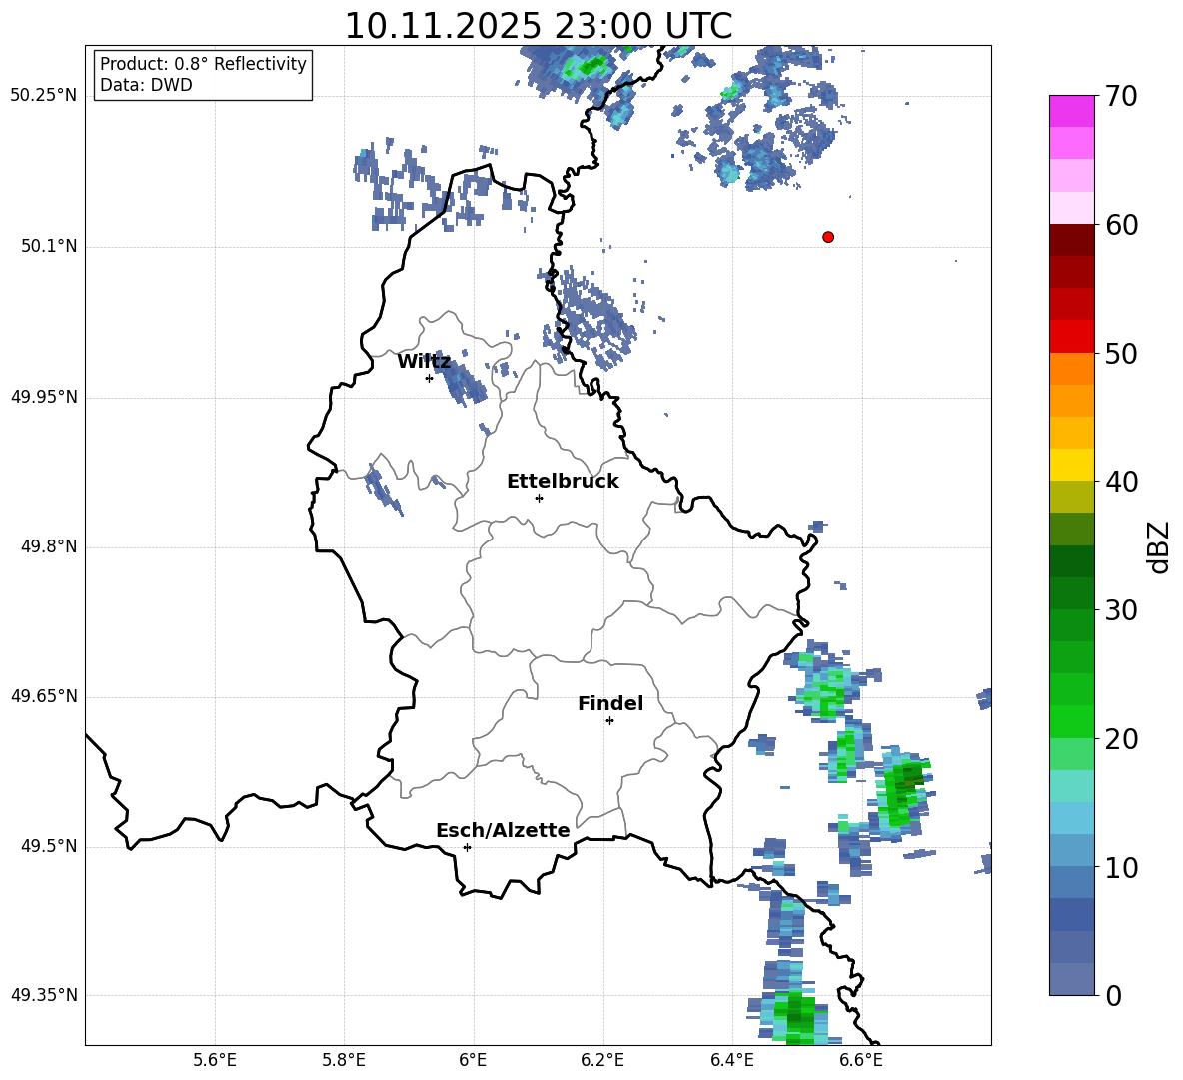
Task: Click the Wiltz station cross marker
Action: point(430,378)
